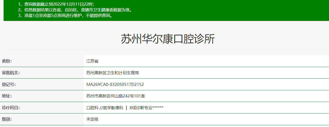Click address 苏州市高新区何山路242号101室
The image size is (329, 127).
pos(116,96)
